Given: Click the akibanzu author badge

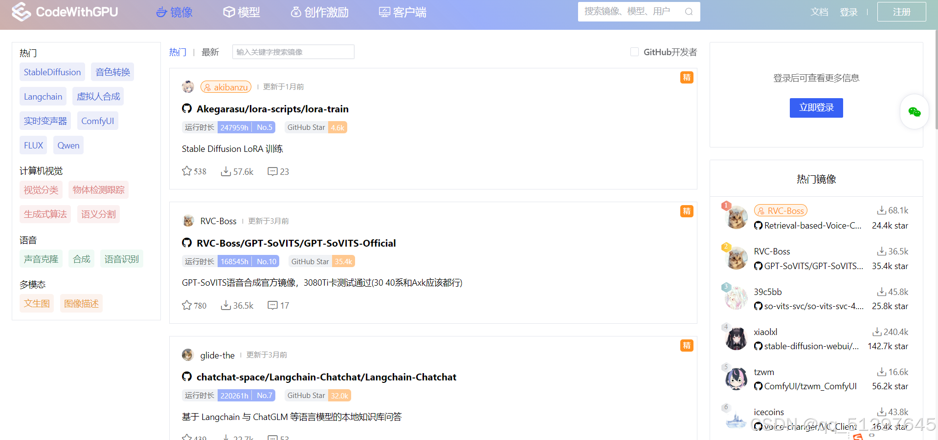Looking at the screenshot, I should coord(226,87).
